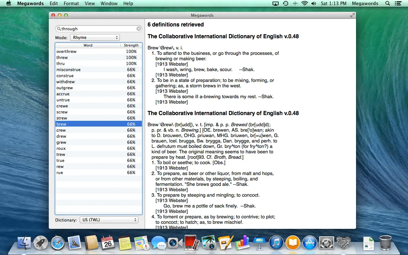Image resolution: width=408 pixels, height=255 pixels.
Task: Change the Dictionary from US (TWL)
Action: point(109,220)
